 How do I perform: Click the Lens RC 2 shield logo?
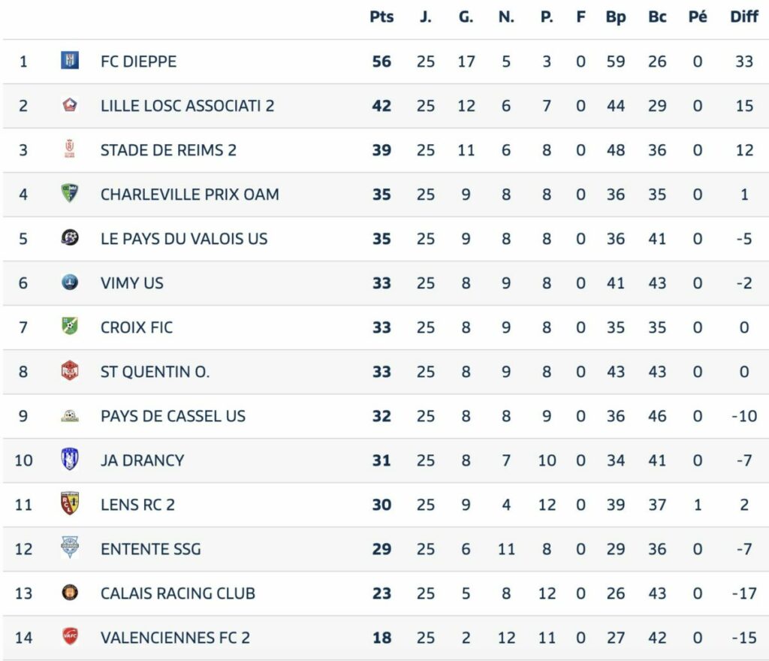pos(70,503)
